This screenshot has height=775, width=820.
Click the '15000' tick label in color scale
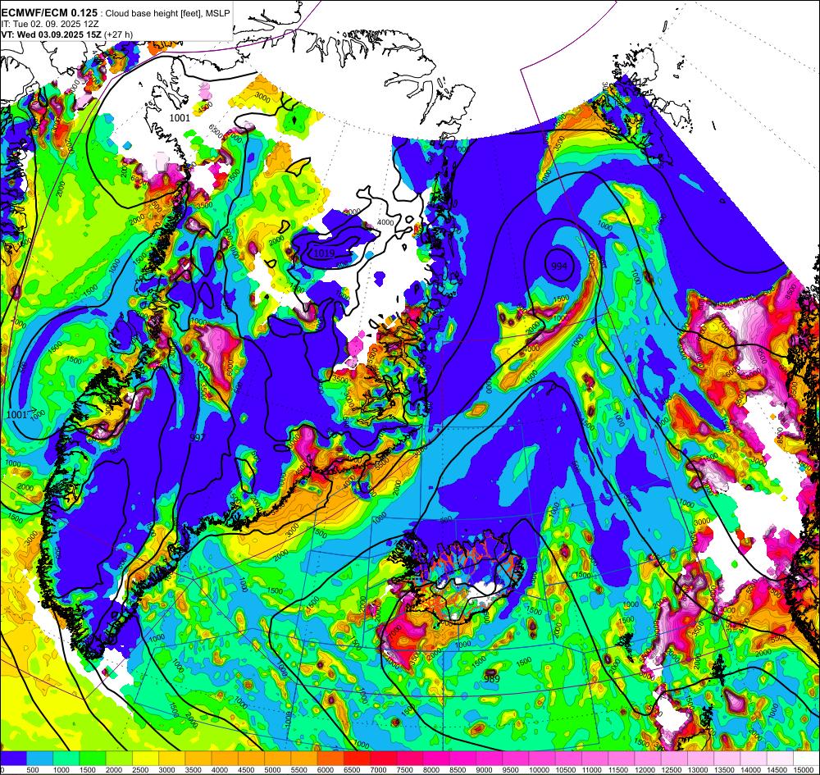[803, 770]
